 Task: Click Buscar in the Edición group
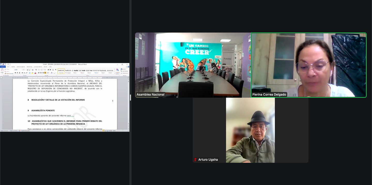(123, 69)
